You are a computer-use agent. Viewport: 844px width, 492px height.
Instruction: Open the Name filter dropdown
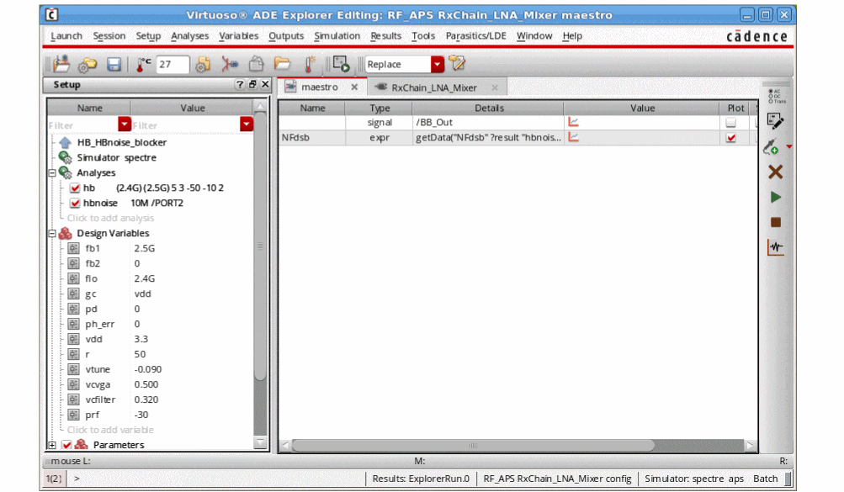pos(125,124)
